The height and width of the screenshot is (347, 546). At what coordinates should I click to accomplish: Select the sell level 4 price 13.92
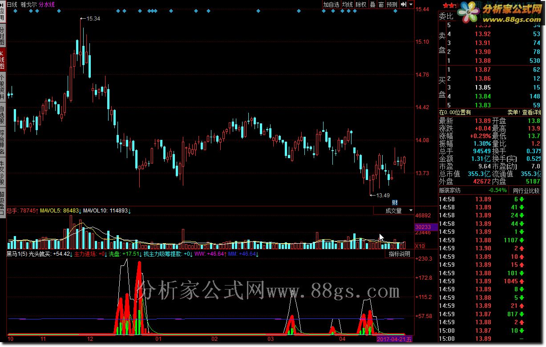tap(482, 34)
